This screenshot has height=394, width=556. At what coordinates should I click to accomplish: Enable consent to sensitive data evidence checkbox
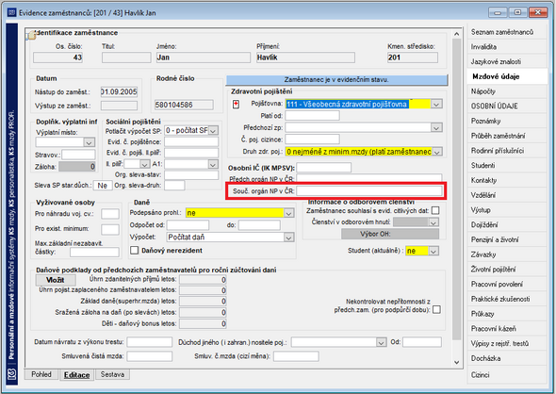435,210
